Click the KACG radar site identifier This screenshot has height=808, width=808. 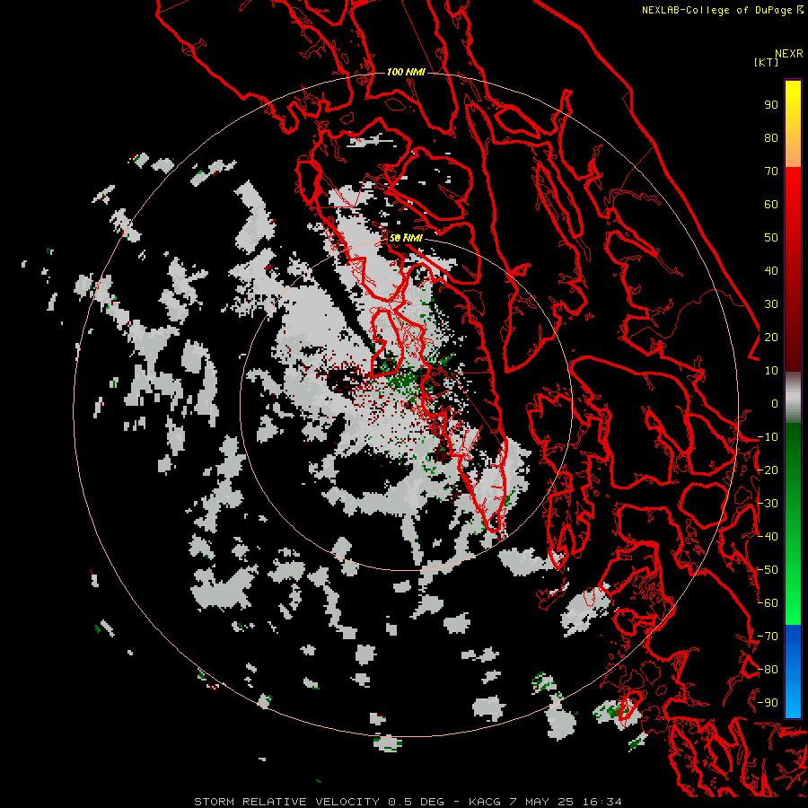point(485,802)
